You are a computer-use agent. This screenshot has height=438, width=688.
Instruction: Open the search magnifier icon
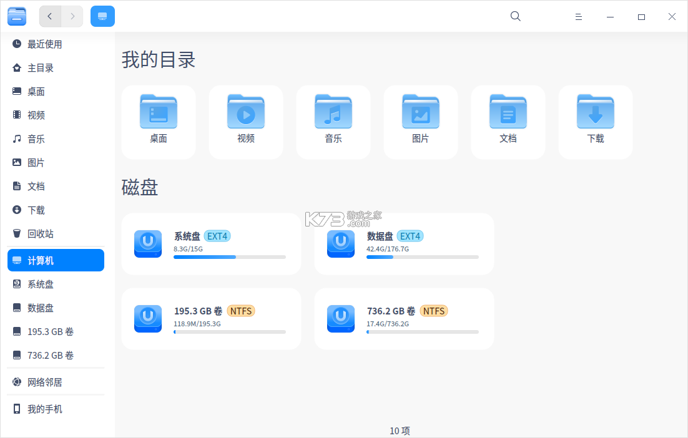[x=516, y=16]
